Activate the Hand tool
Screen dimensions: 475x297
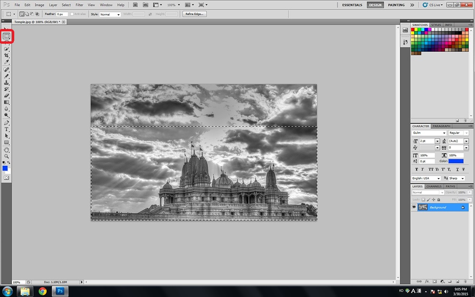pos(7,149)
